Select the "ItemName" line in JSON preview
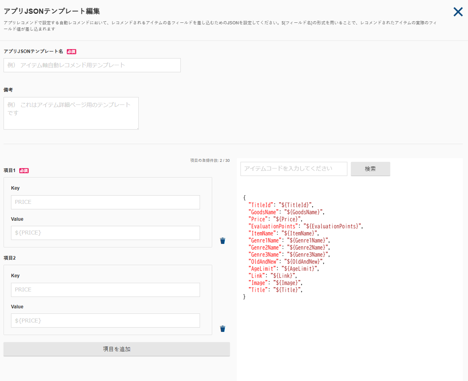This screenshot has height=381, width=468. (284, 233)
